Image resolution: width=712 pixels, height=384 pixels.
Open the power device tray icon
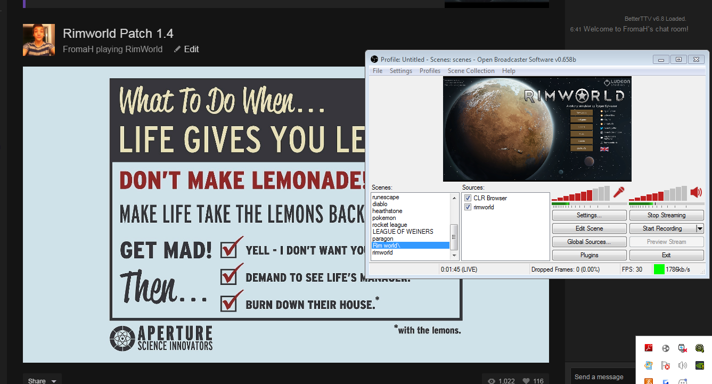(x=683, y=348)
